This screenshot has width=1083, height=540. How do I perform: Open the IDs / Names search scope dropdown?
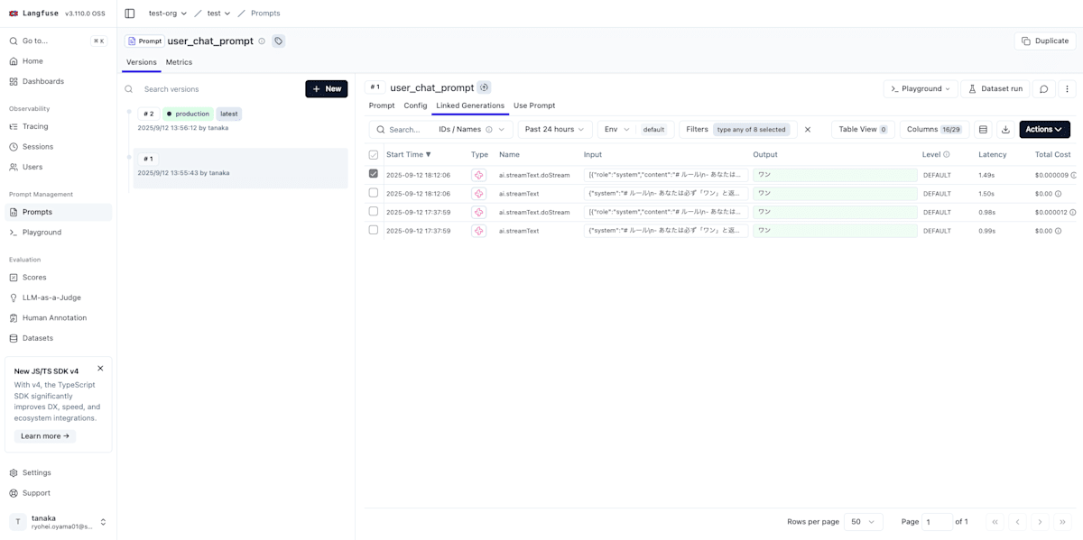click(x=471, y=129)
